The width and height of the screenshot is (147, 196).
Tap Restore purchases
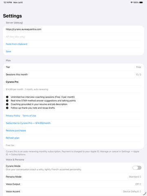tap(16, 131)
